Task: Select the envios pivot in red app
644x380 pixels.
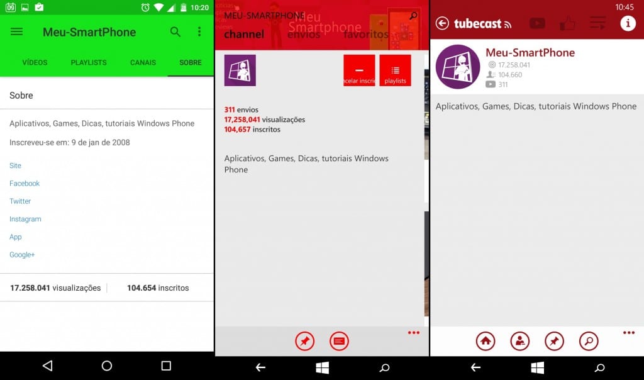Action: point(304,34)
